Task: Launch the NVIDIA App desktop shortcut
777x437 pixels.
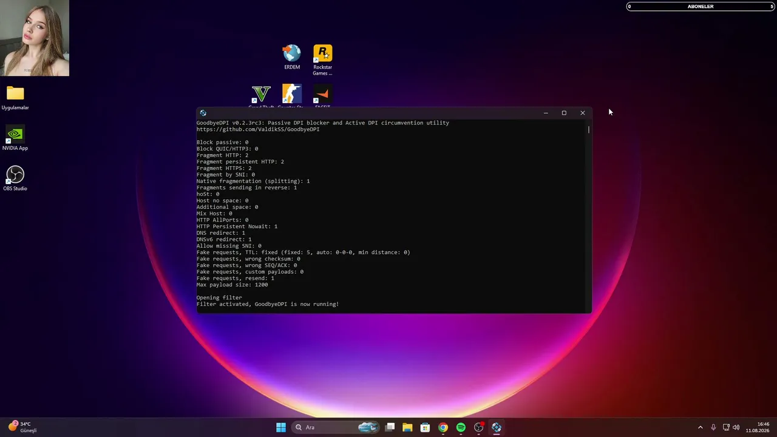Action: pos(15,138)
